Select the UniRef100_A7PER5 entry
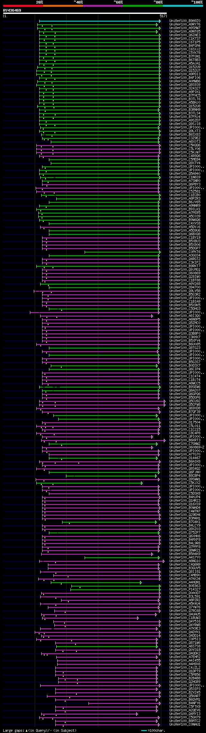The width and height of the screenshot is (206, 733). coord(185,213)
